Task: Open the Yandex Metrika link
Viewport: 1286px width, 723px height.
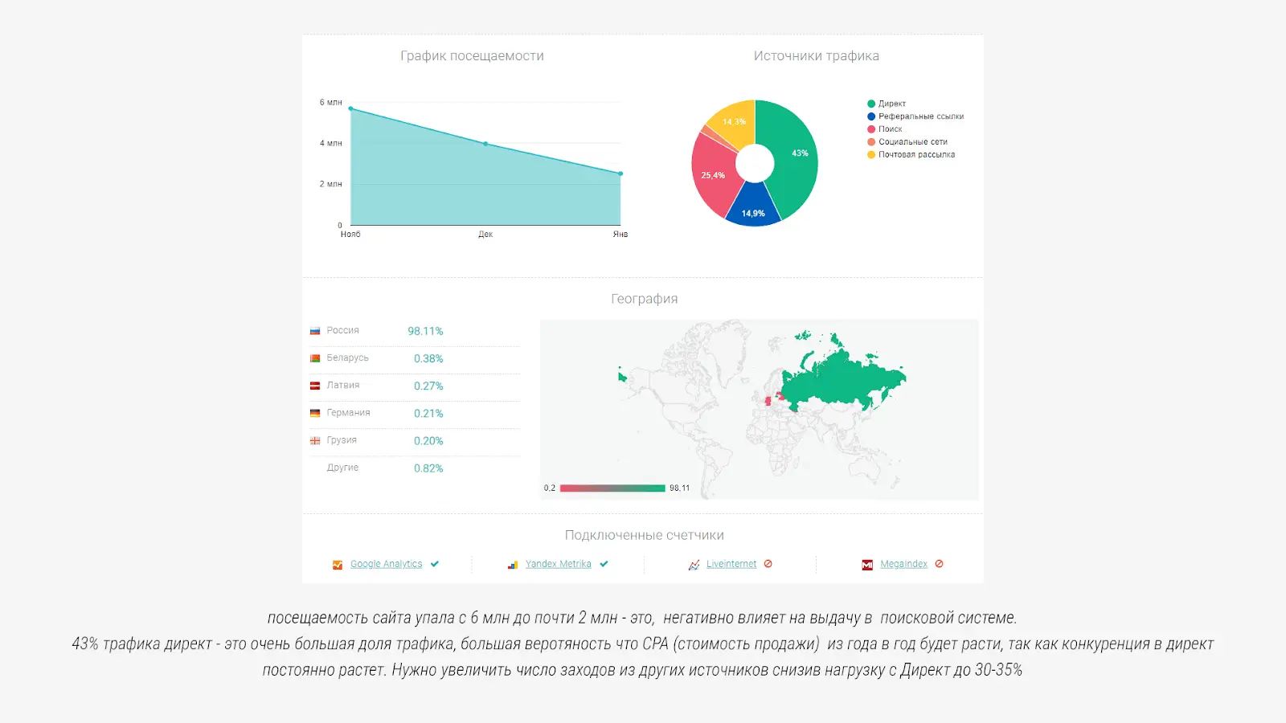Action: point(558,564)
